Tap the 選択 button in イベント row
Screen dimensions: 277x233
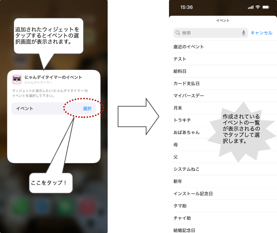[87, 108]
